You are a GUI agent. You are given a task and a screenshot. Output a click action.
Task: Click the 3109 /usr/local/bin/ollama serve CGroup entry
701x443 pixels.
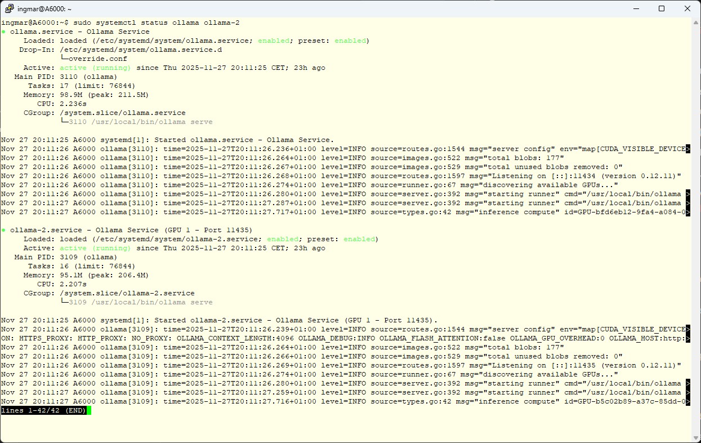(141, 302)
